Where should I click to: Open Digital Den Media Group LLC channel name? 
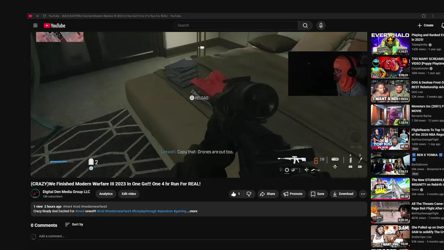pyautogui.click(x=66, y=192)
